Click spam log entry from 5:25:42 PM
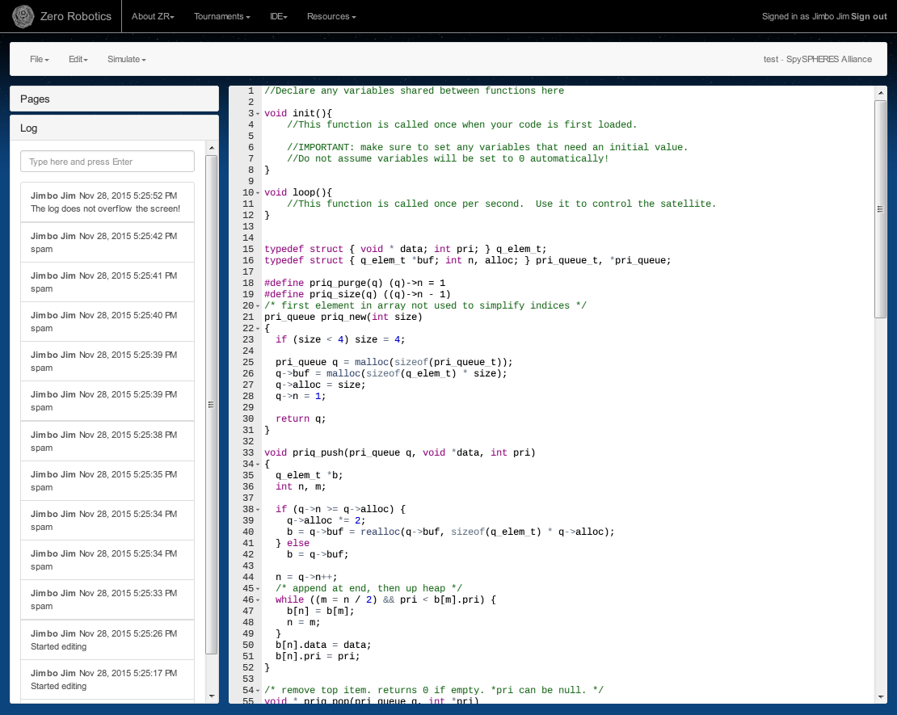Viewport: 897px width, 715px height. tap(107, 242)
